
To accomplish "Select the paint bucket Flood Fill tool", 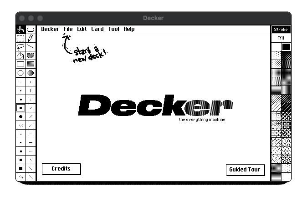I will coord(20,55).
